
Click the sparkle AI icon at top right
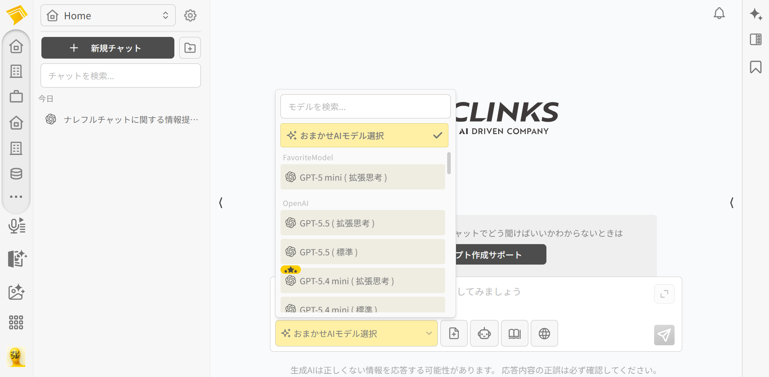(x=756, y=14)
